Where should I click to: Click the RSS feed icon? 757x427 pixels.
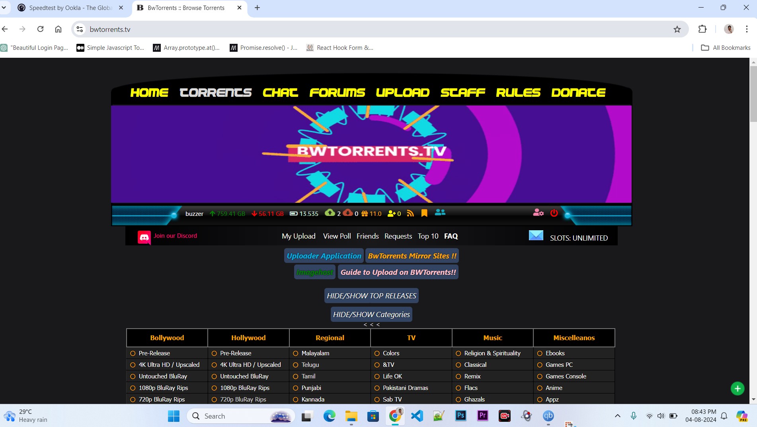click(410, 213)
